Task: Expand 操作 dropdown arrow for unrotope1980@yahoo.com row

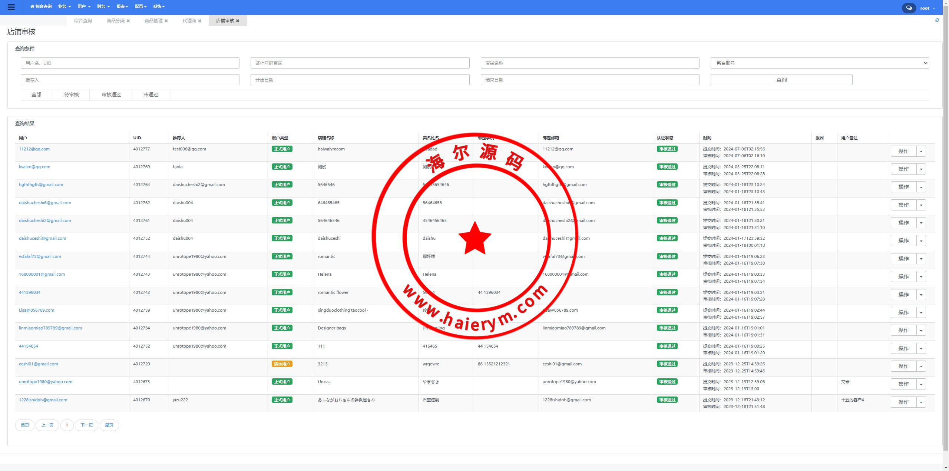Action: (921, 384)
